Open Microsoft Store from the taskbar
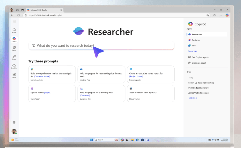241x148 pixels. point(142,140)
